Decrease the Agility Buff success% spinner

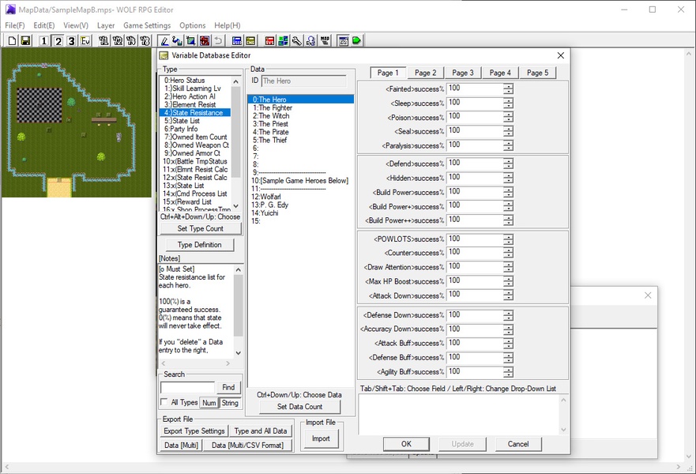(508, 374)
